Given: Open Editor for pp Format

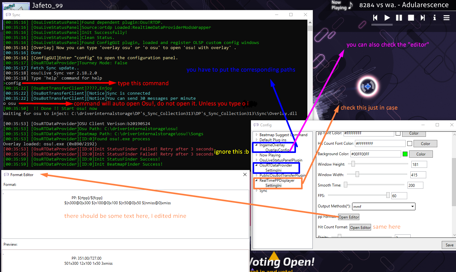Looking at the screenshot, I should 349,217.
